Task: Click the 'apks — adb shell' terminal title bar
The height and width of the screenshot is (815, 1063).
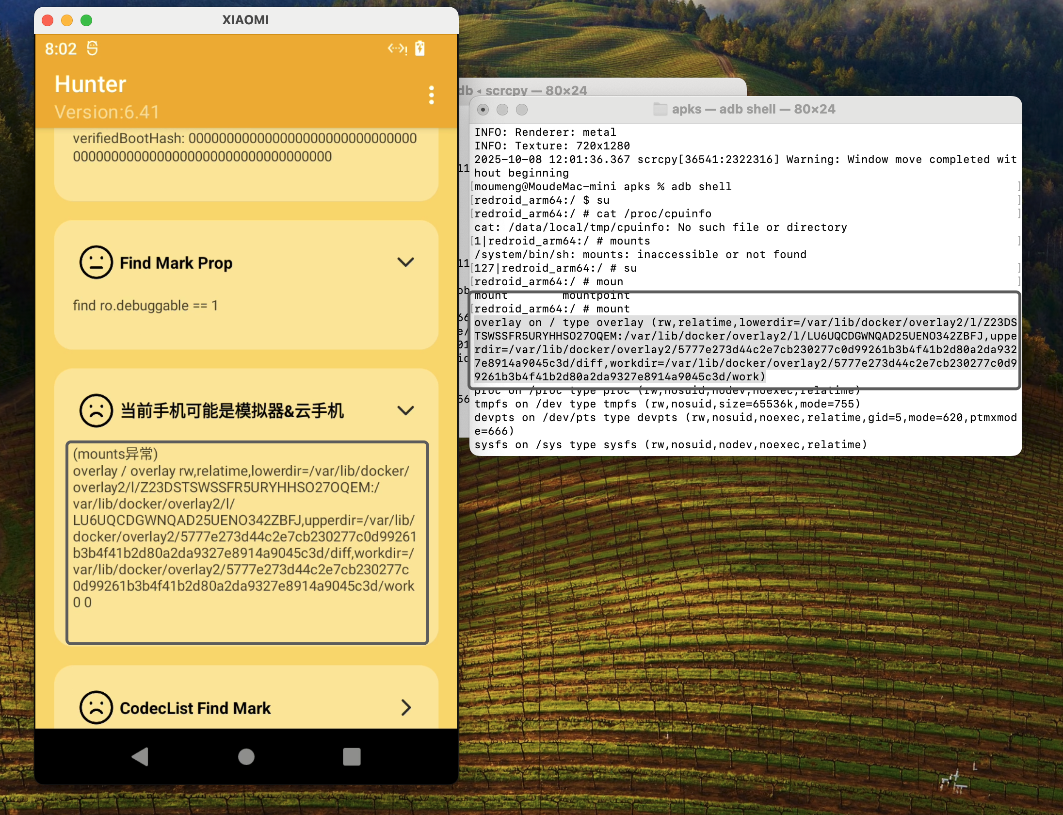Action: tap(753, 109)
